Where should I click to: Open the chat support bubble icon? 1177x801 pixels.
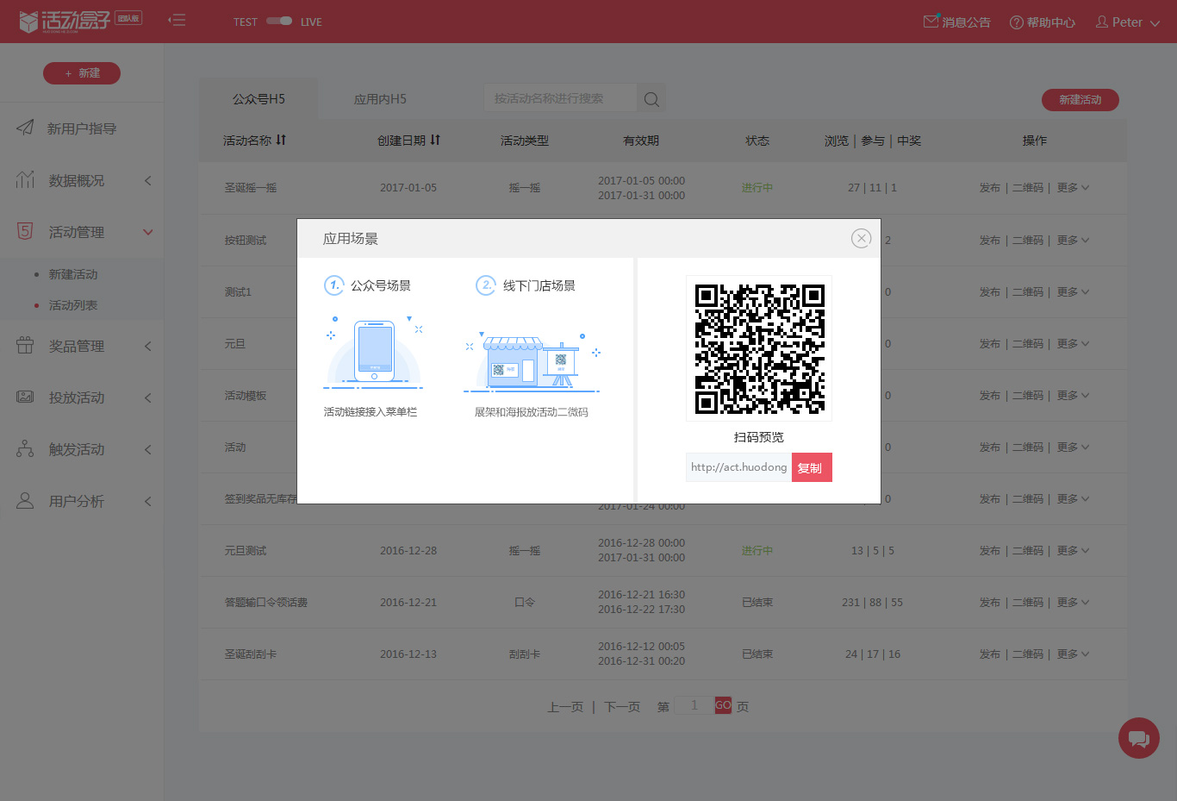[x=1139, y=738]
